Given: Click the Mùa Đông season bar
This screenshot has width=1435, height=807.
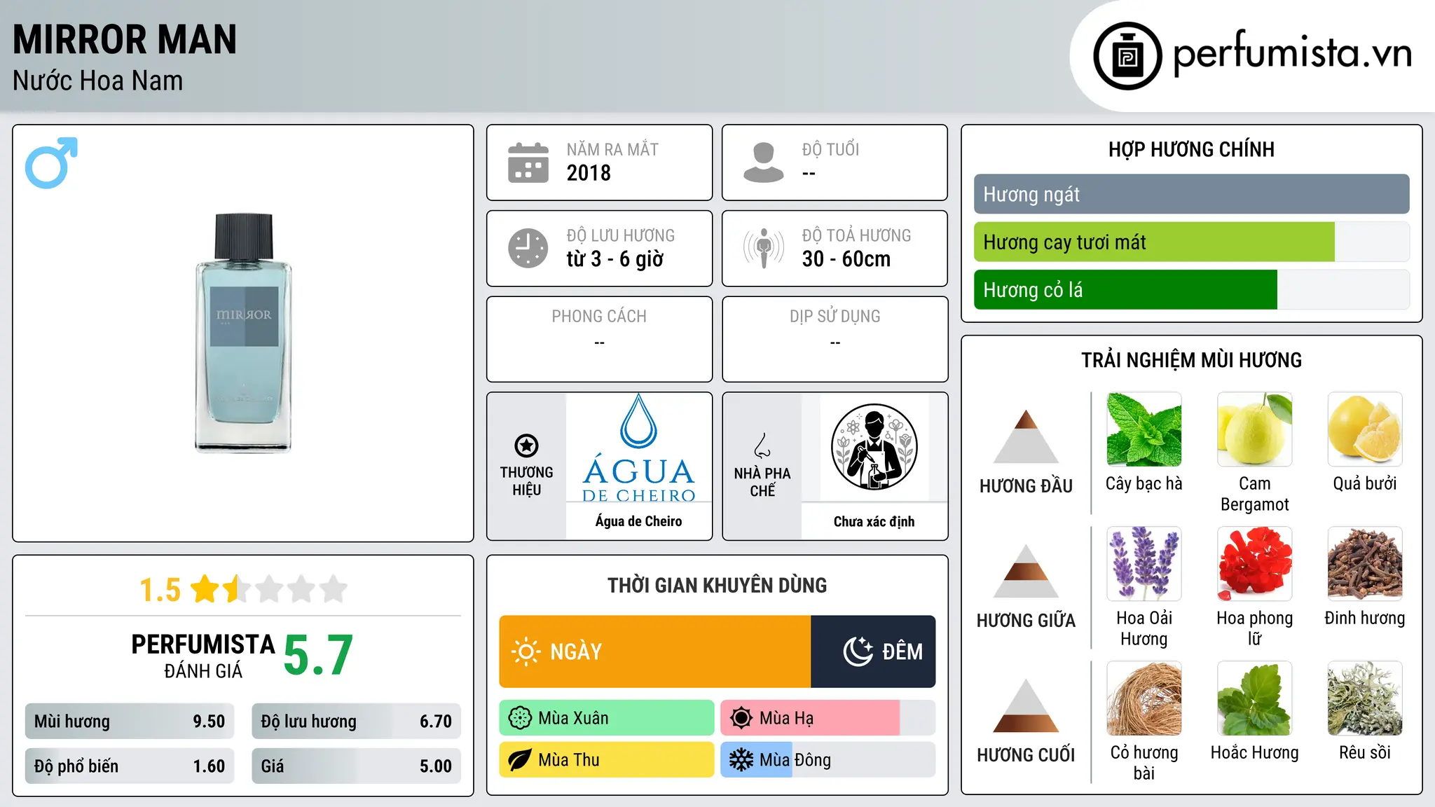Looking at the screenshot, I should [x=828, y=760].
